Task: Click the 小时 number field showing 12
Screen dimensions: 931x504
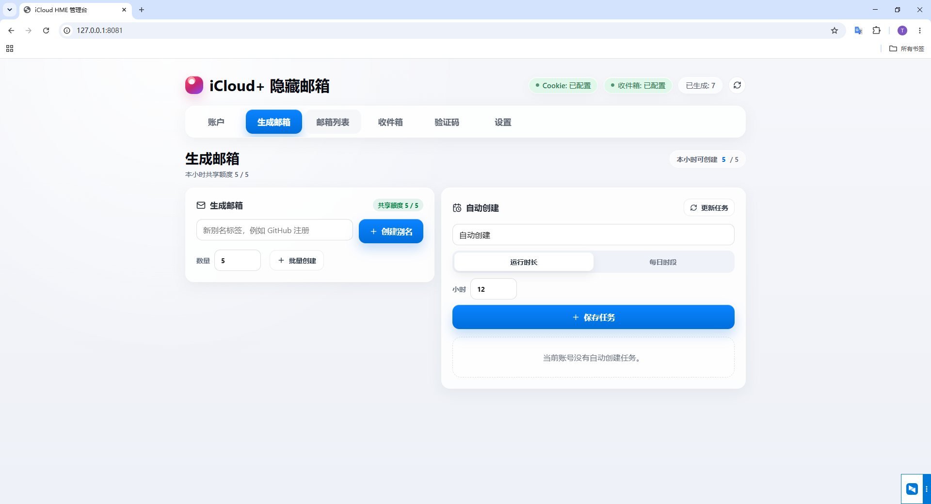Action: click(494, 289)
